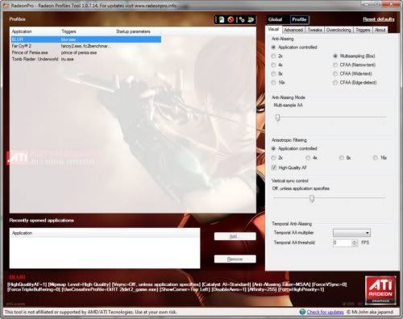403x319 pixels.
Task: Click the red delete profile icon
Action: 231,19
